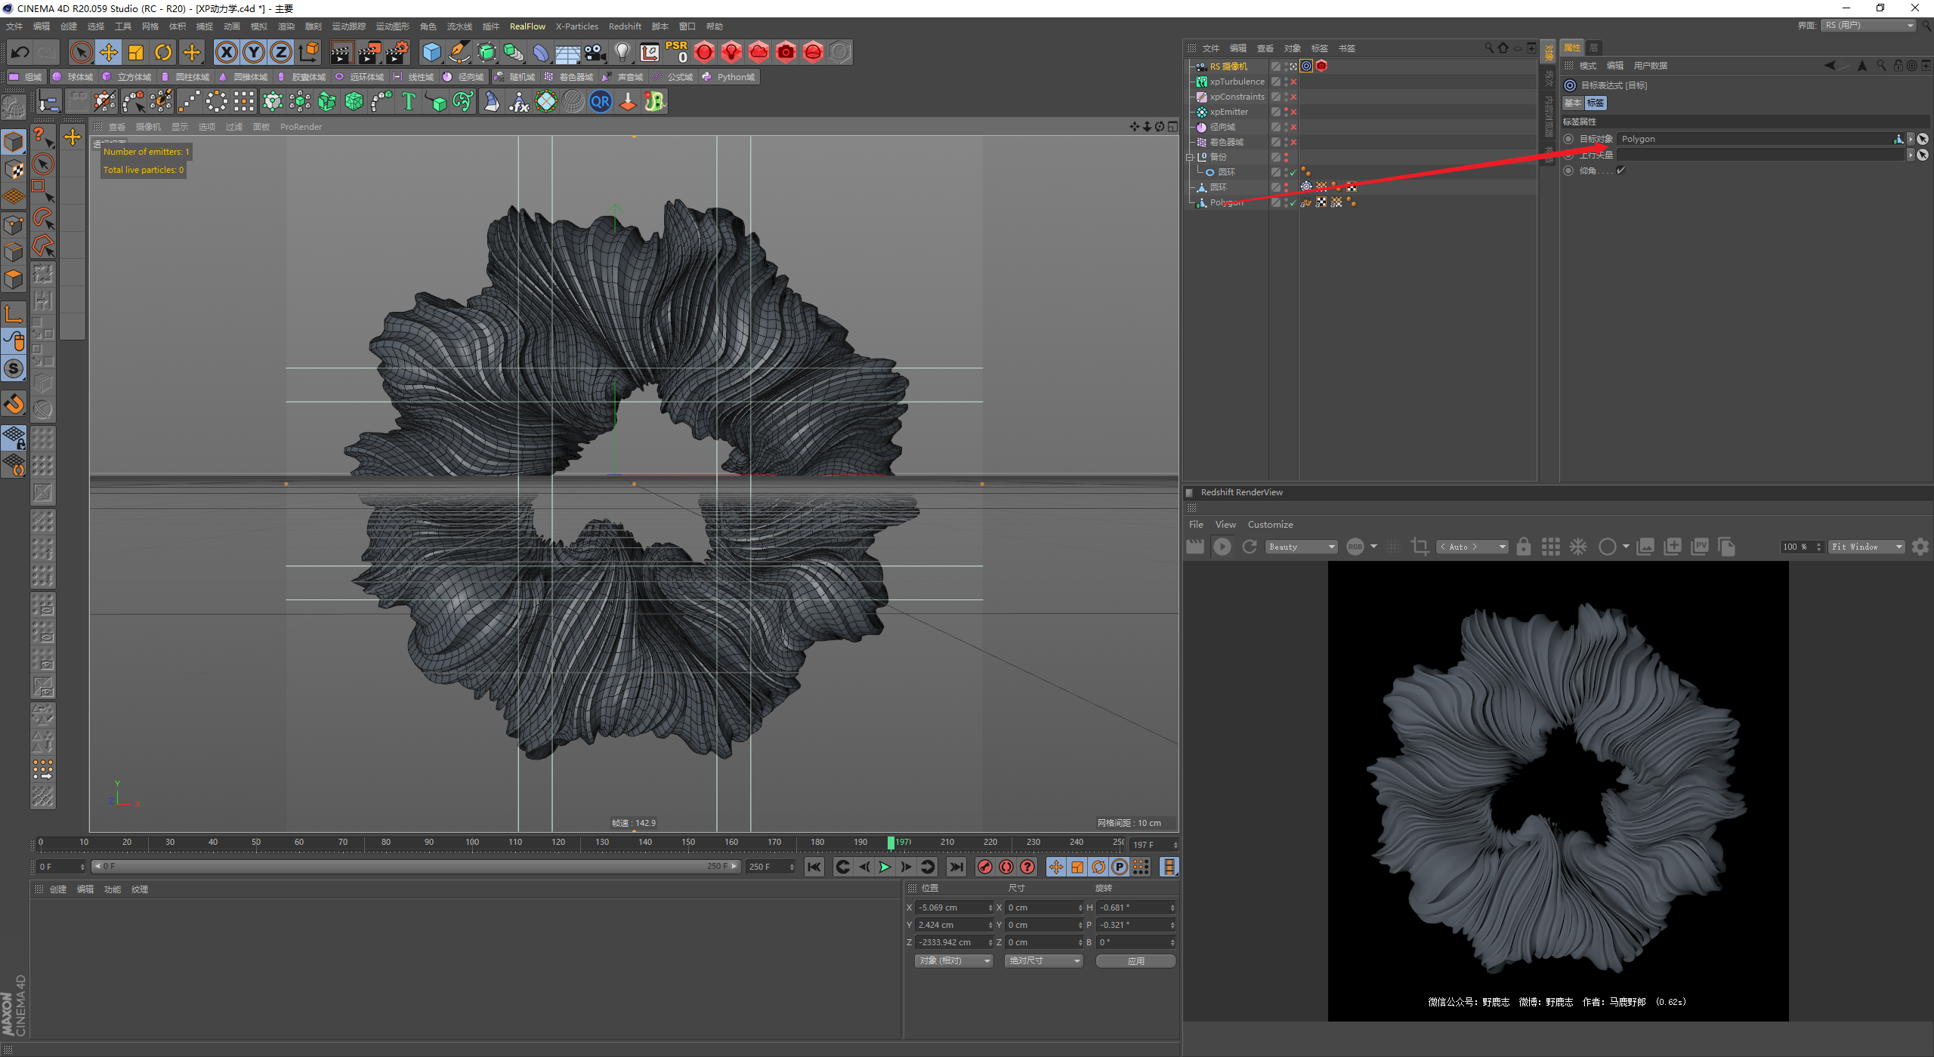Open the Fit Window dropdown
Image resolution: width=1934 pixels, height=1057 pixels.
coord(1865,547)
